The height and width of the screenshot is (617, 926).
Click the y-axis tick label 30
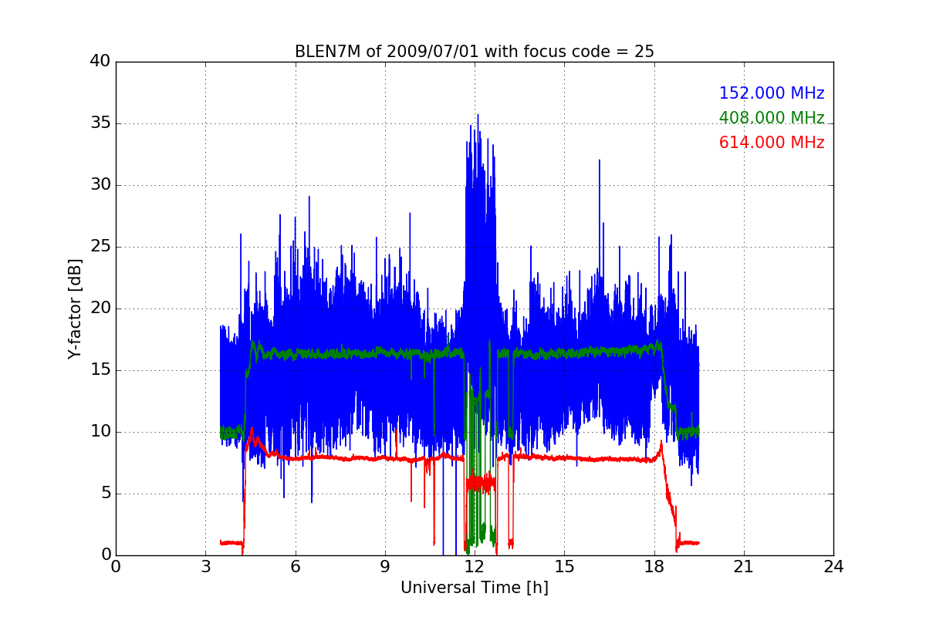(x=100, y=185)
